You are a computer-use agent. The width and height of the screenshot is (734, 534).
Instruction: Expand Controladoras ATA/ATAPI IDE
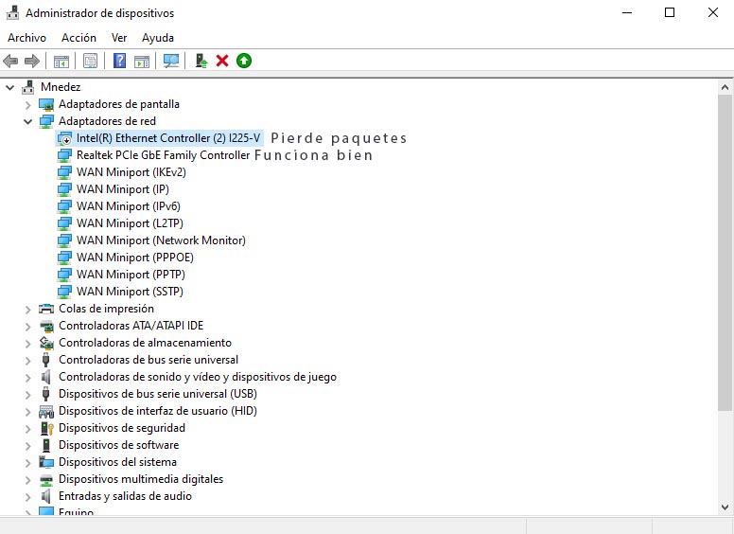coord(27,326)
